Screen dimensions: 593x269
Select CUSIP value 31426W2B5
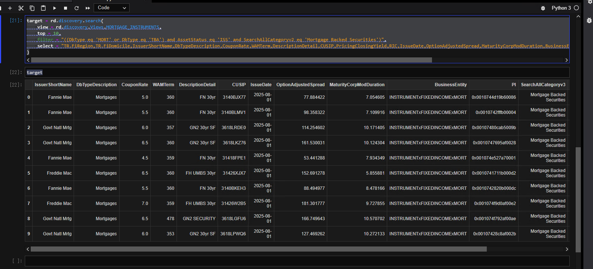(x=233, y=204)
